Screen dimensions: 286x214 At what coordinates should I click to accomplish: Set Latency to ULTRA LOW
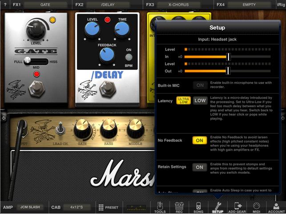coord(184,101)
